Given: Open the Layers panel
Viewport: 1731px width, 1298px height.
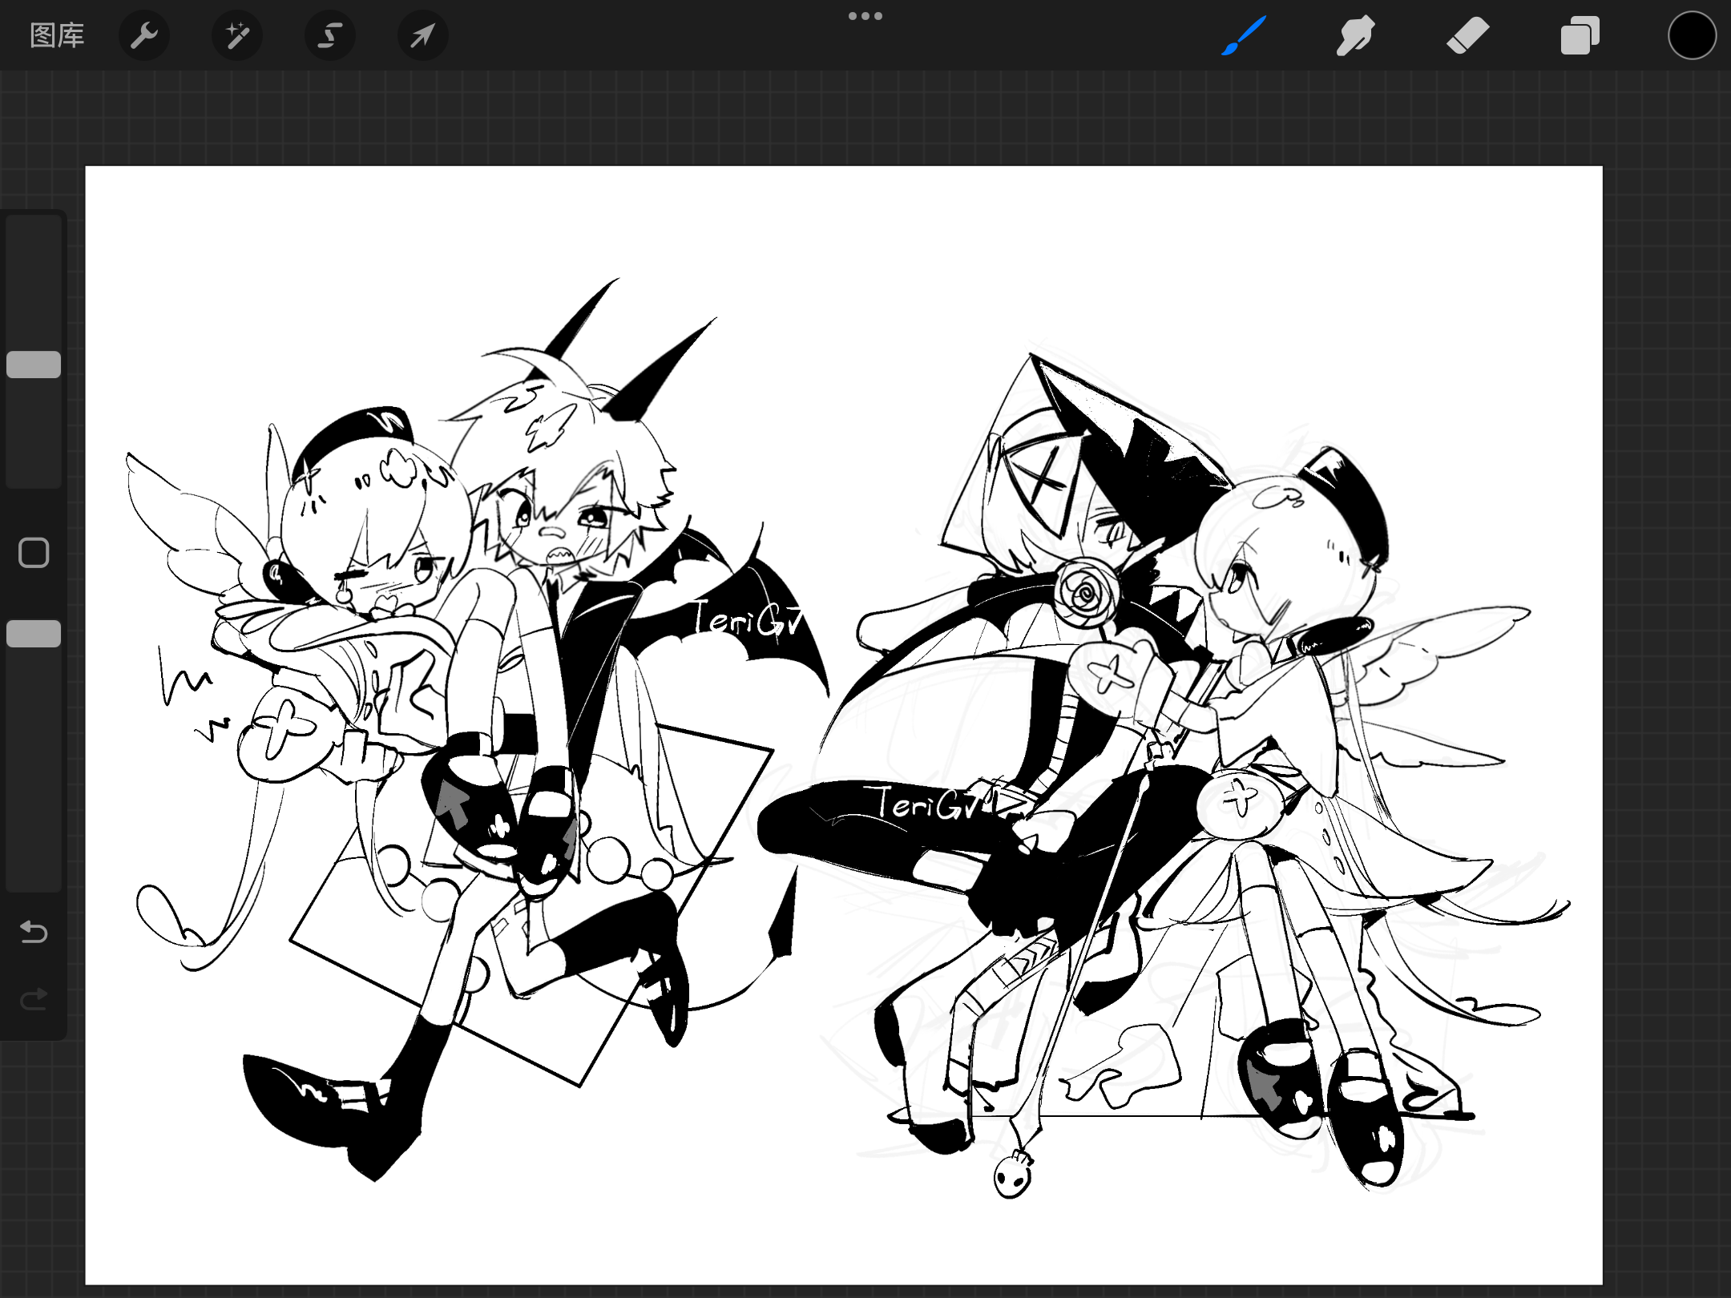Looking at the screenshot, I should pyautogui.click(x=1580, y=35).
